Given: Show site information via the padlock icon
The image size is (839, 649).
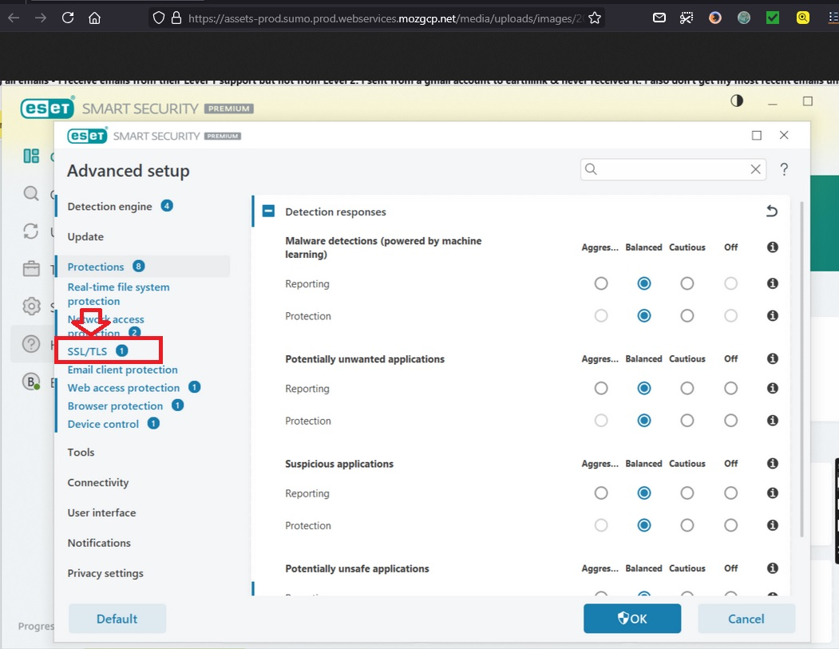Looking at the screenshot, I should [x=176, y=18].
